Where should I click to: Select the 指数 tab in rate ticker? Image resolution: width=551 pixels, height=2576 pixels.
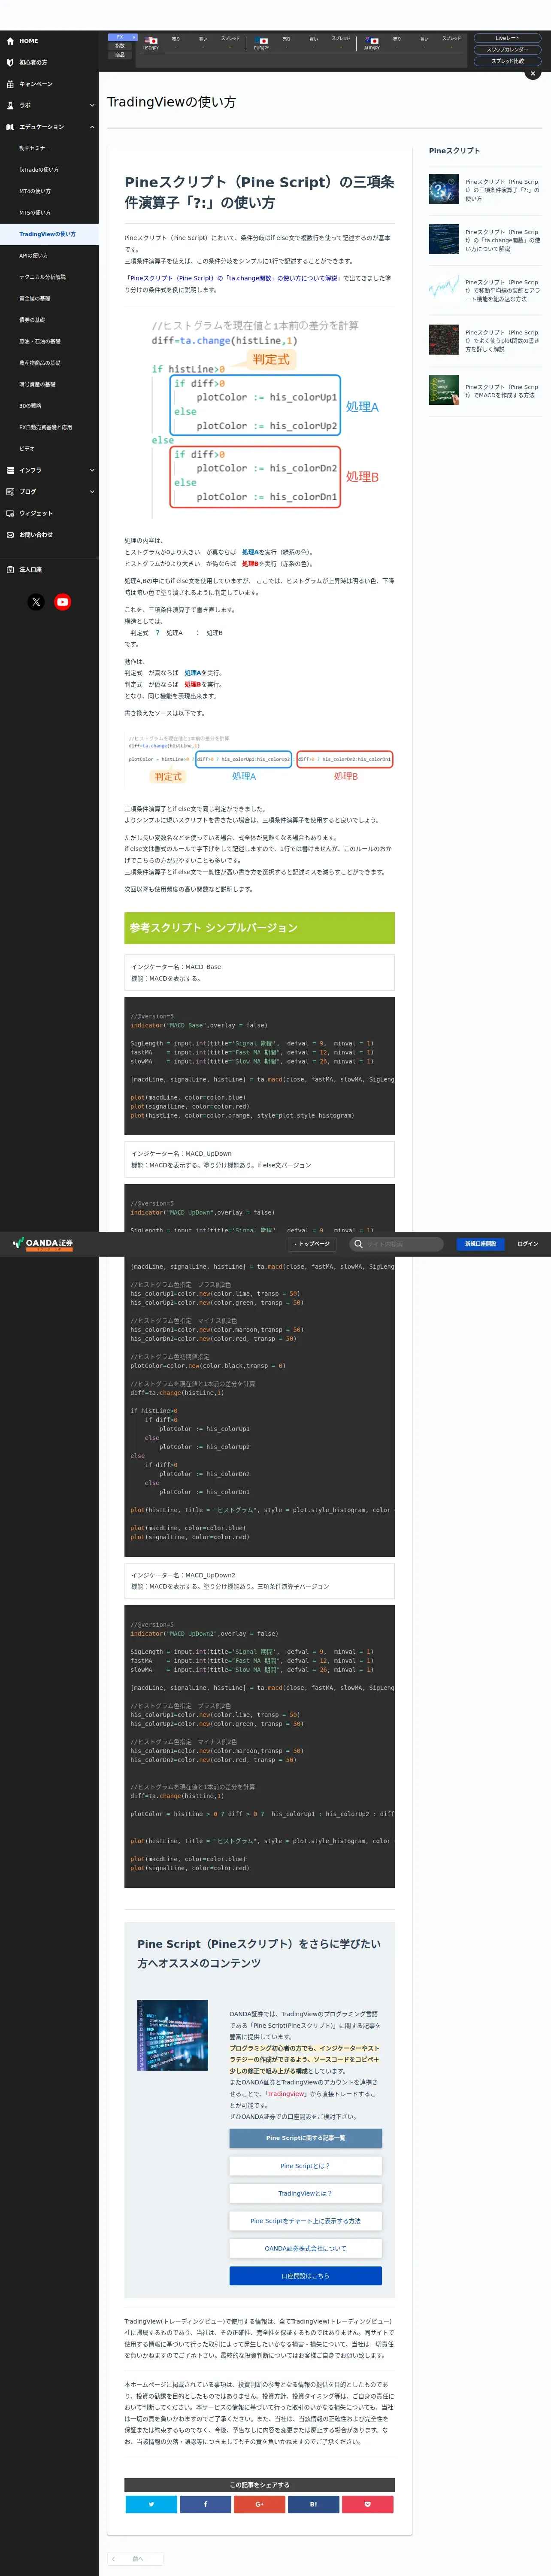click(120, 46)
